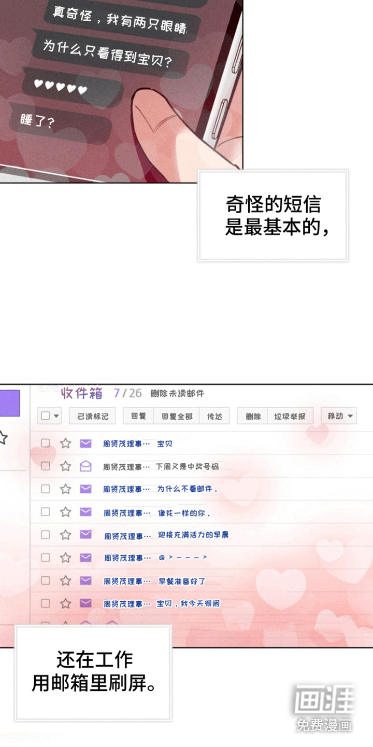Screen dimensions: 373x747
Task: Click the envelope icon for 像花一样的你
Action: [x=85, y=512]
